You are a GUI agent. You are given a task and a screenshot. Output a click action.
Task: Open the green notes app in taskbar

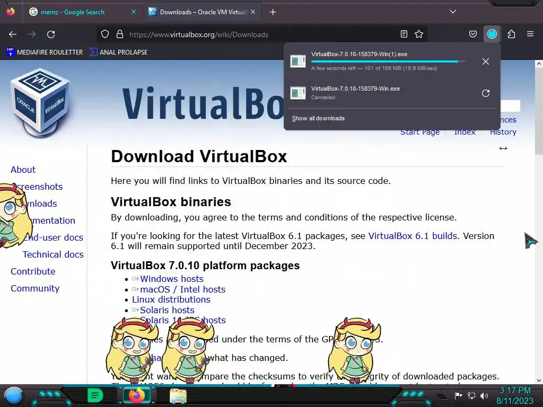(x=95, y=395)
